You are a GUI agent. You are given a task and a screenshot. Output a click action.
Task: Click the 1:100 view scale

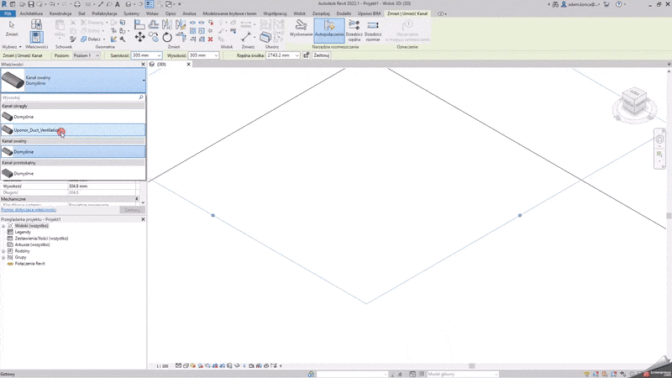pos(162,366)
